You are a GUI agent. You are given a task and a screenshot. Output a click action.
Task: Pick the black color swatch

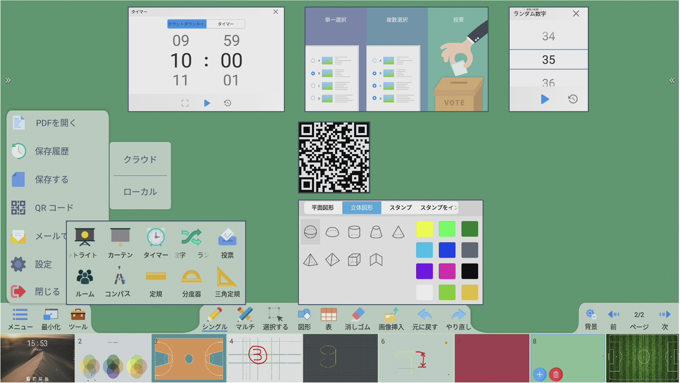pos(470,271)
